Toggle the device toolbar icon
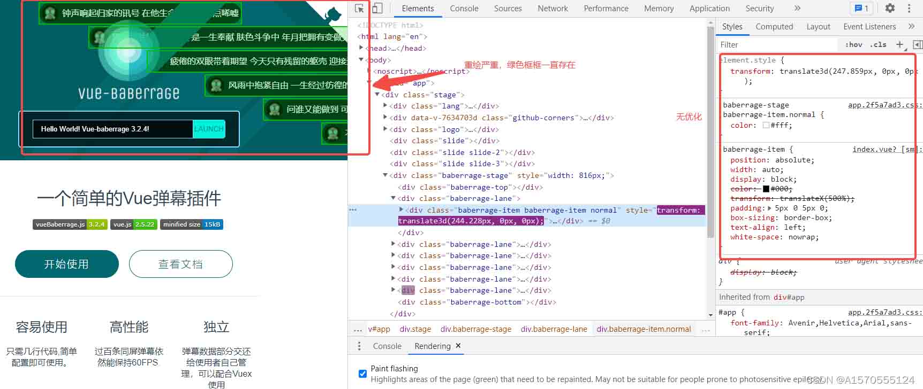The image size is (923, 389). [x=377, y=9]
